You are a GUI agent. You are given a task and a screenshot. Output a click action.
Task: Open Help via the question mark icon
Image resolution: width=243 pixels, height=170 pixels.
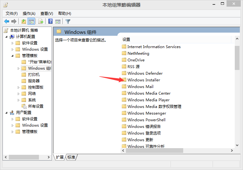coord(51,21)
